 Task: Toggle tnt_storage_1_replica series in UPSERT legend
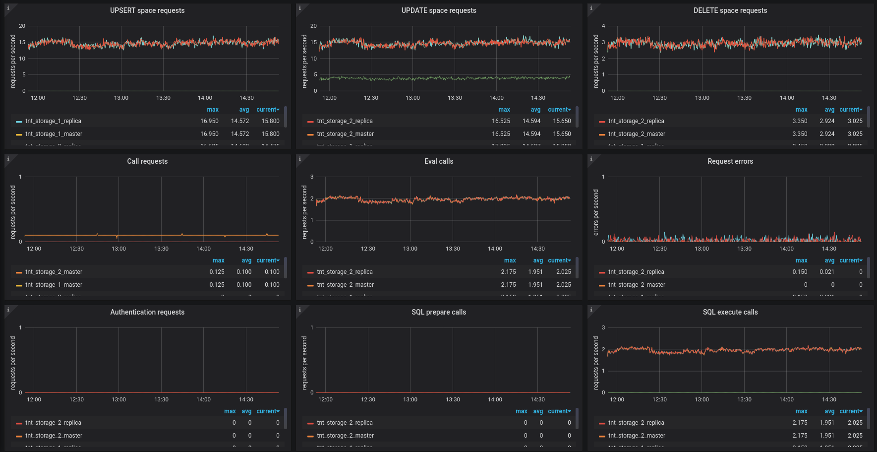[53, 121]
